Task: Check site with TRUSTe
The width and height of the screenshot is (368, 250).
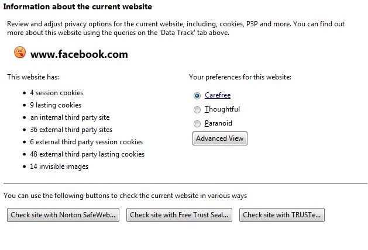Action: (x=282, y=215)
